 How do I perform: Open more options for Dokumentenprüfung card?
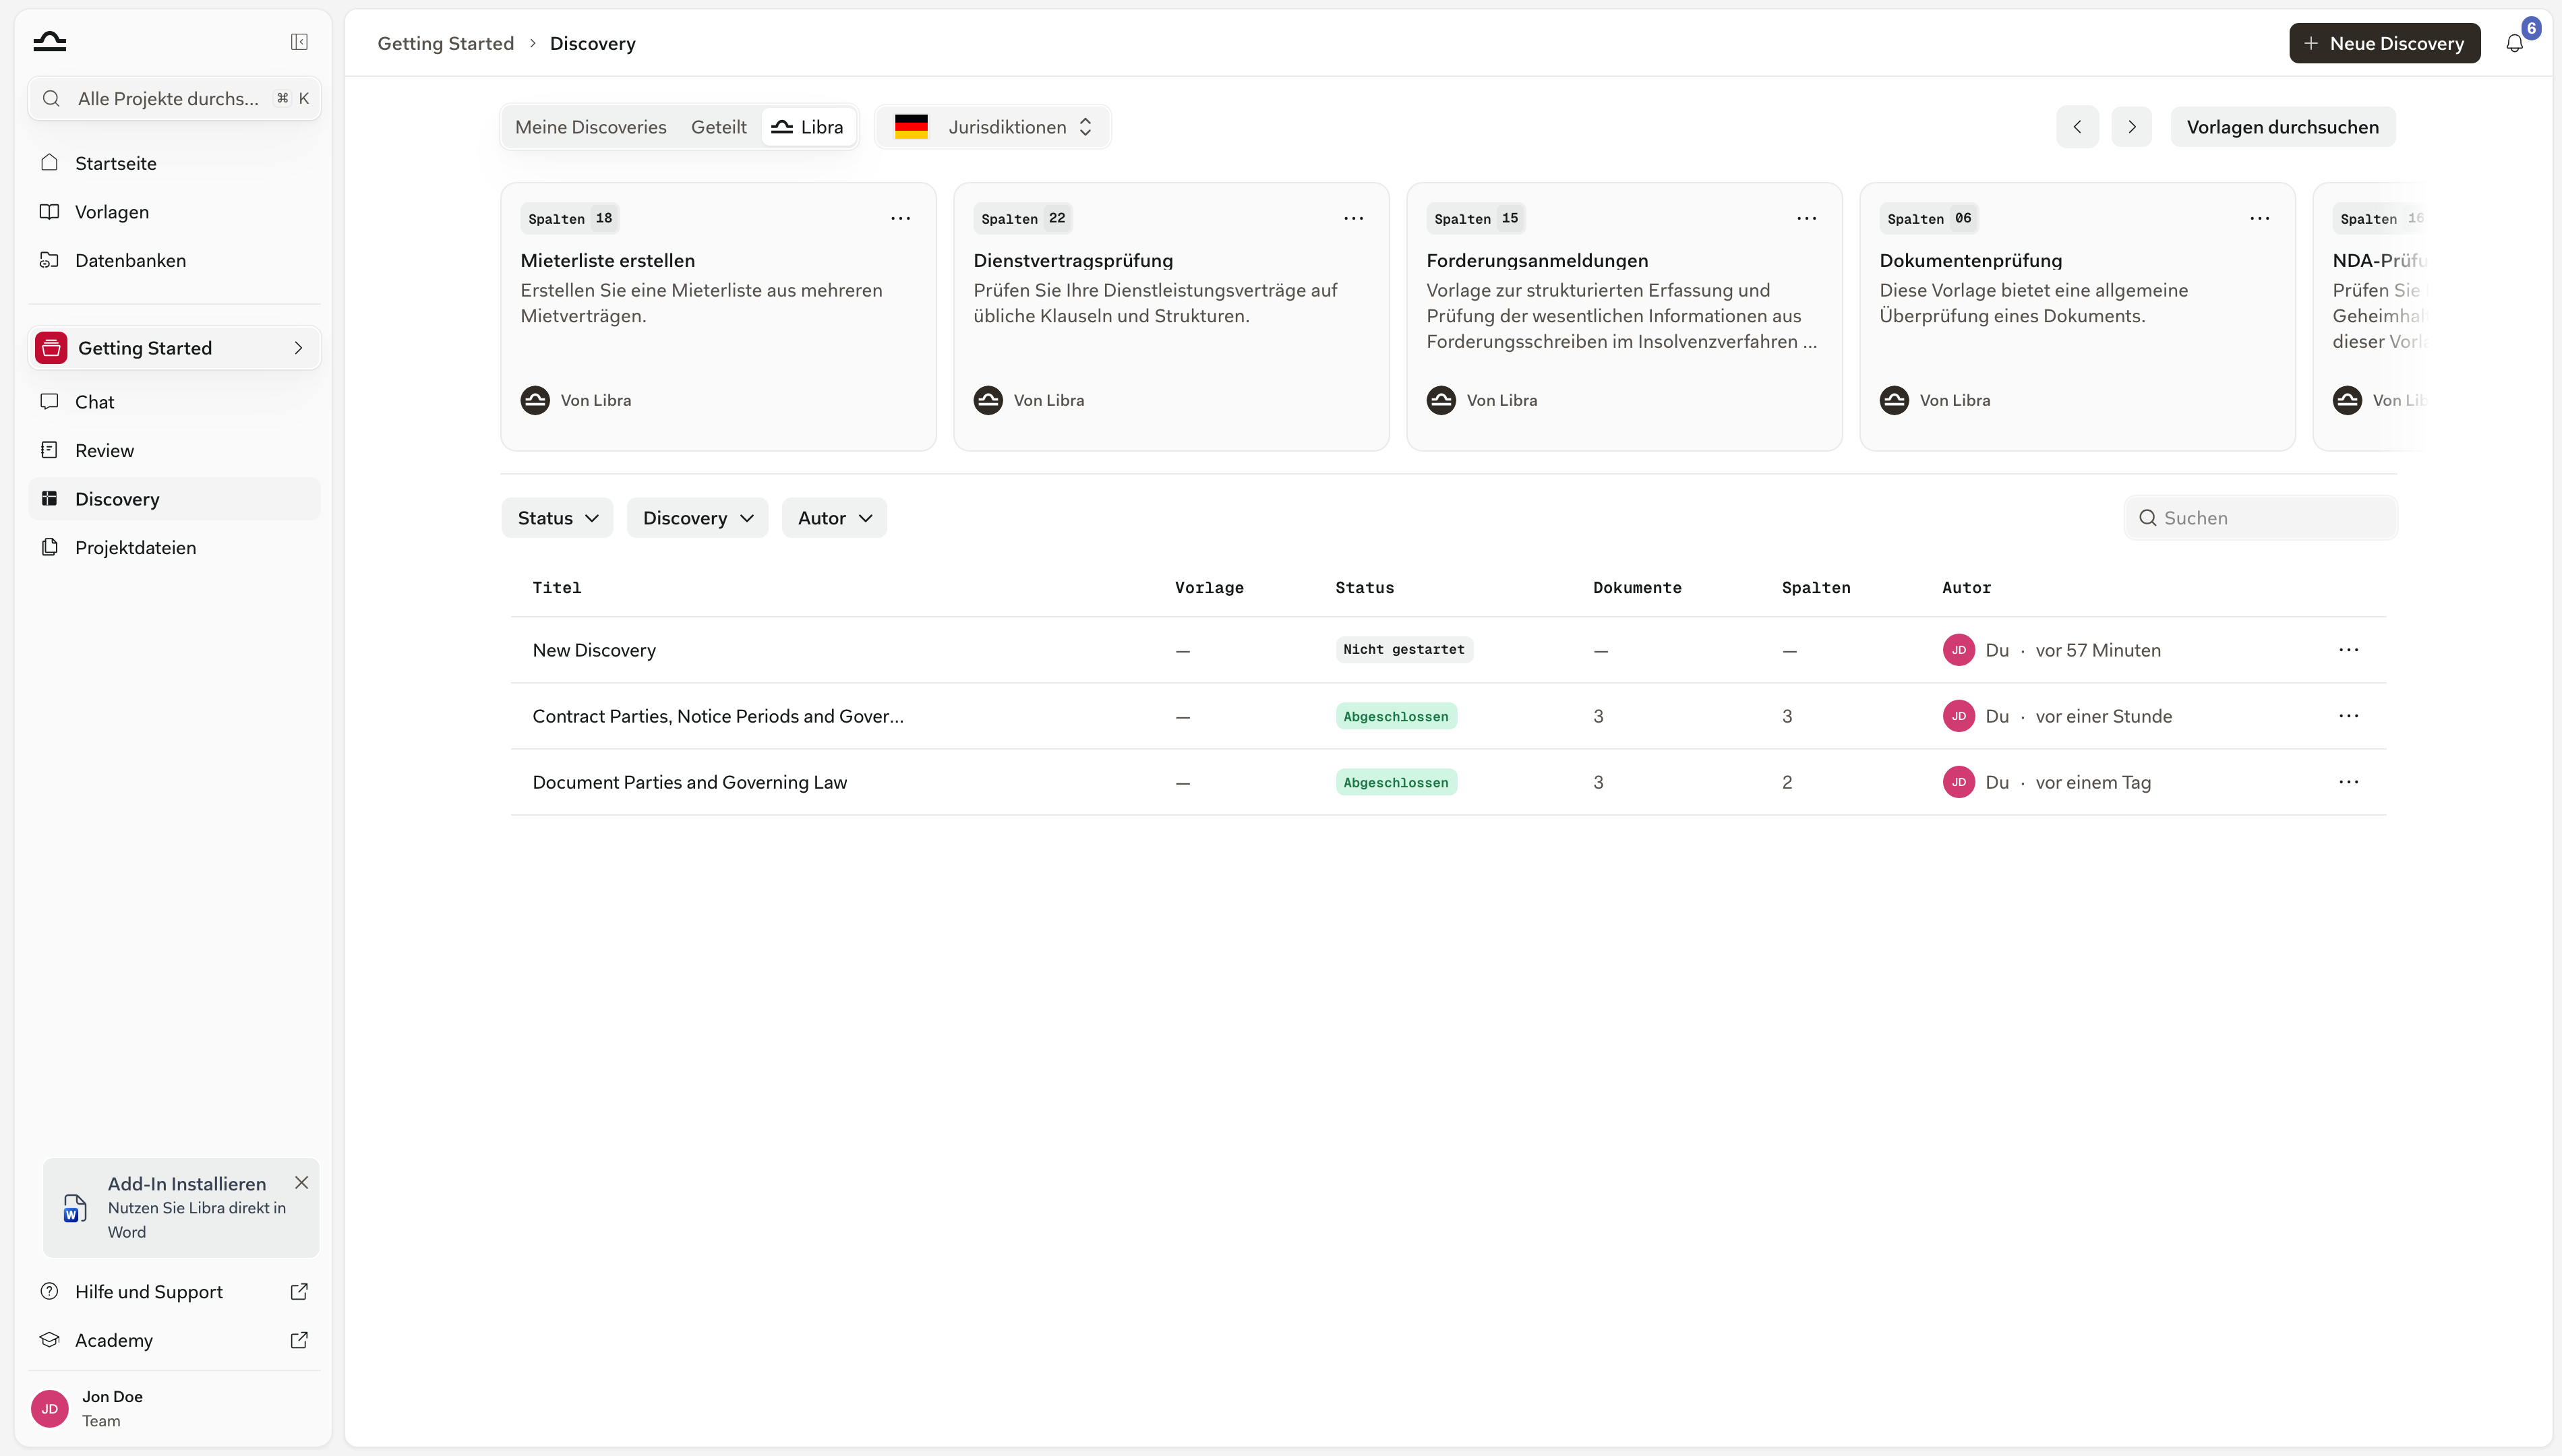2259,218
